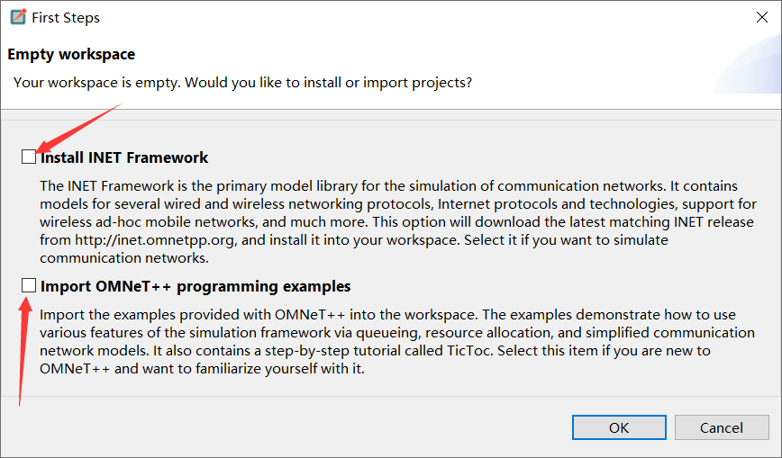Click the OMNeT++ examples description paragraph
Viewport: 782px width, 458px height.
[387, 341]
